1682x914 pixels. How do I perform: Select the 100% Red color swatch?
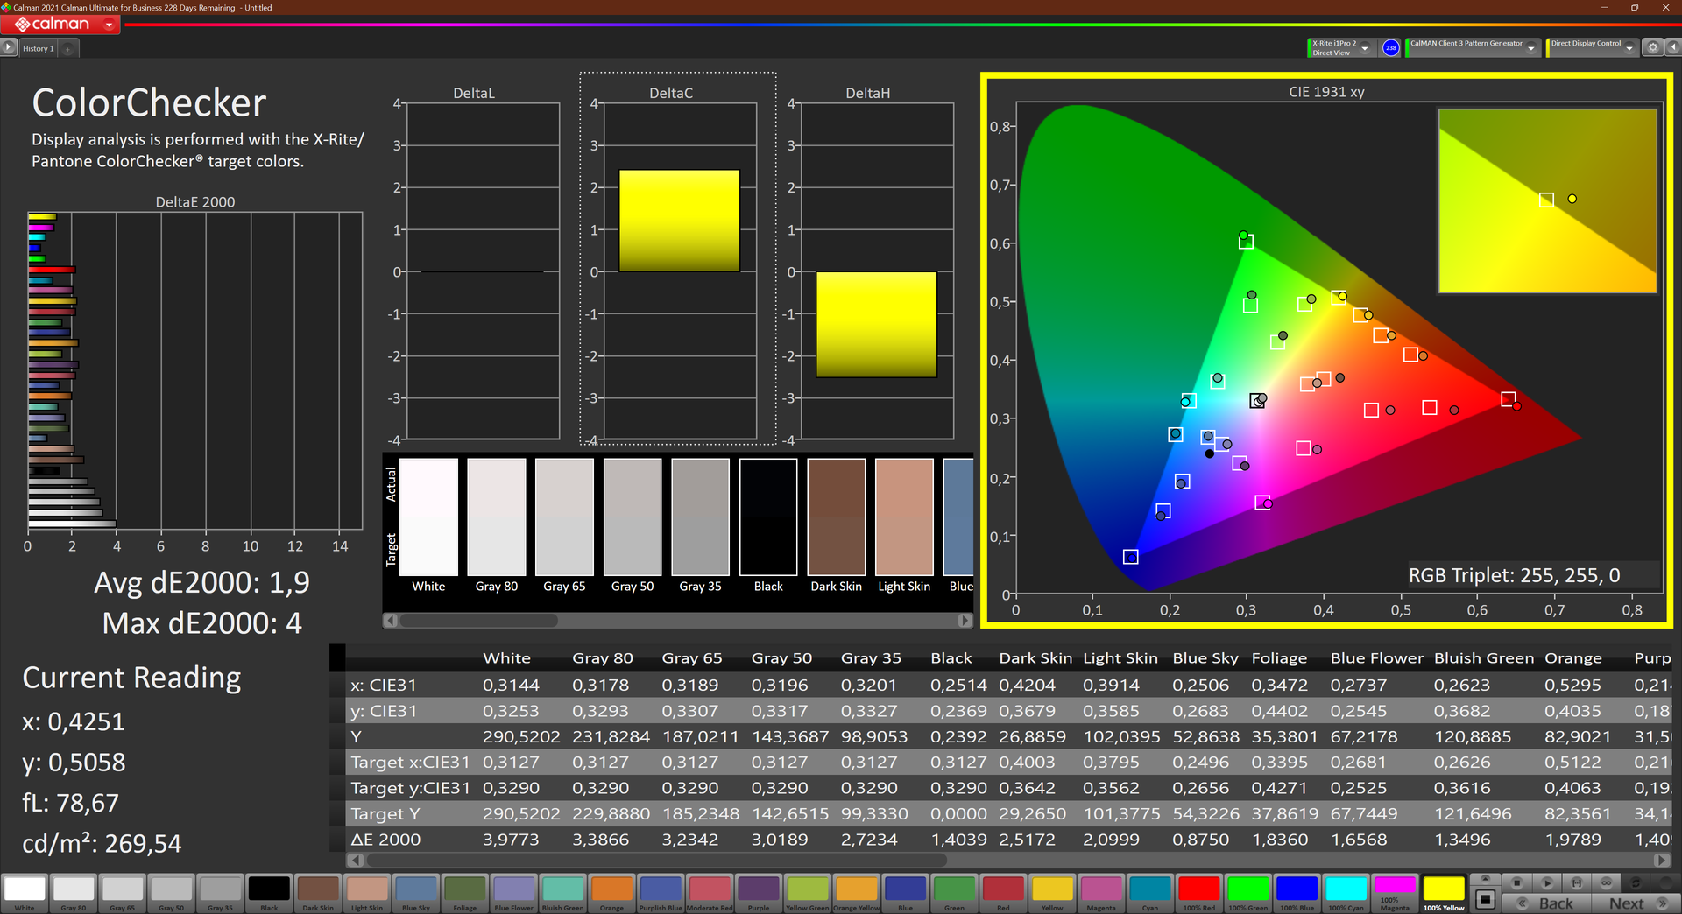[x=1198, y=889]
